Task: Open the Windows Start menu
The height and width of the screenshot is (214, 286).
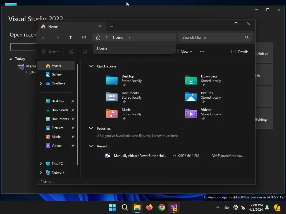Action: 112,207
